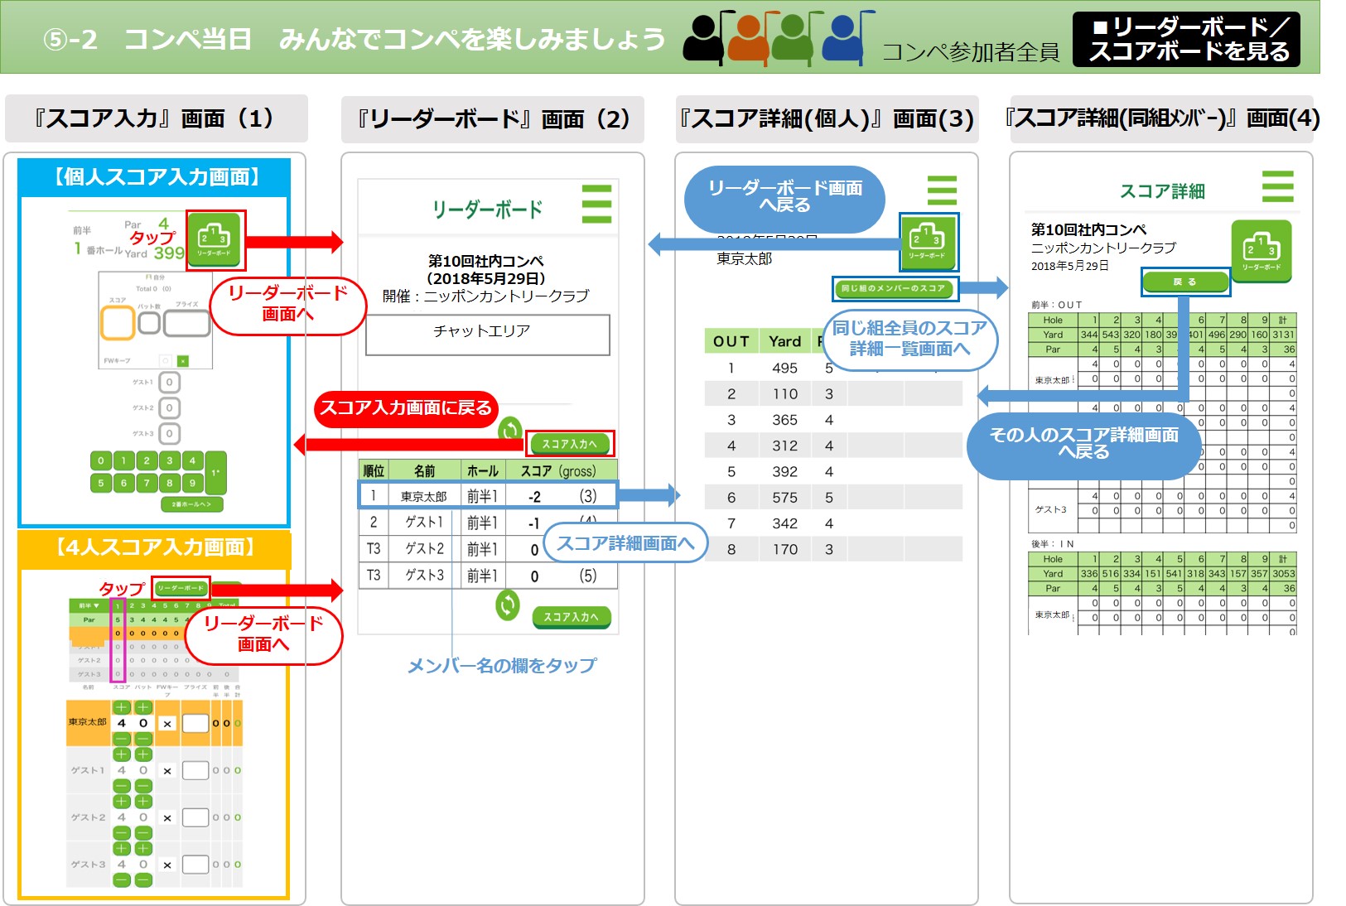Select FWキープ green × toggle
This screenshot has width=1346, height=906.
tap(183, 361)
